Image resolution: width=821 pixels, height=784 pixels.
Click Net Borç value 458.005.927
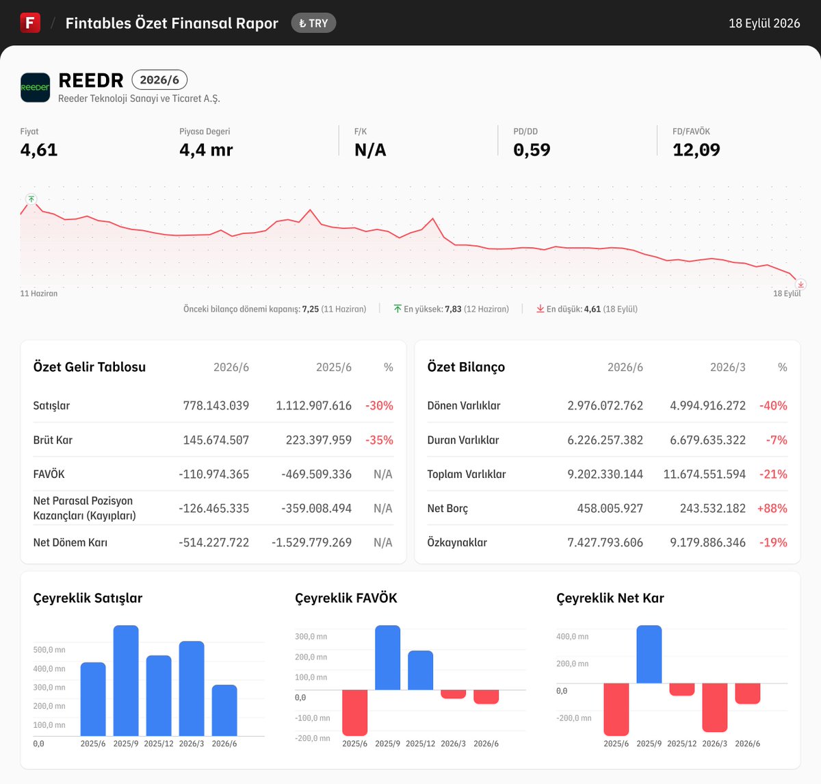point(610,508)
